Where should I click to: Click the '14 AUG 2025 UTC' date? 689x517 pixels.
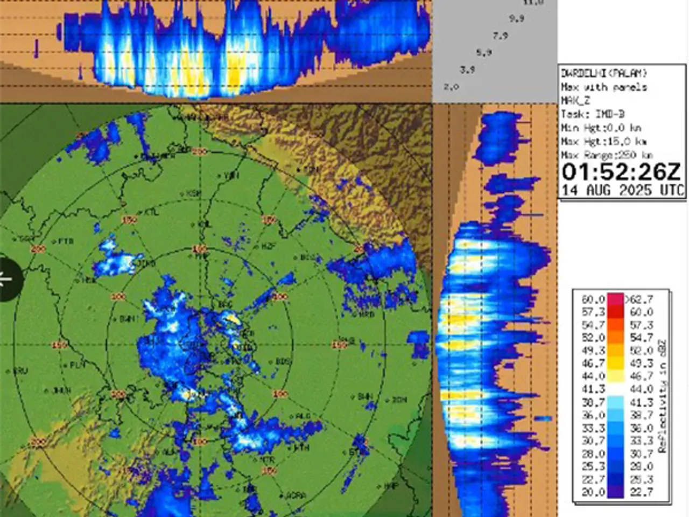coord(623,190)
